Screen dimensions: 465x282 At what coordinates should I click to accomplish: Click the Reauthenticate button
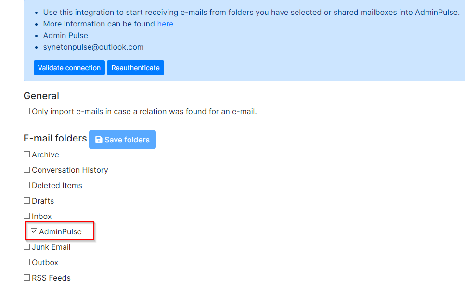pyautogui.click(x=135, y=68)
